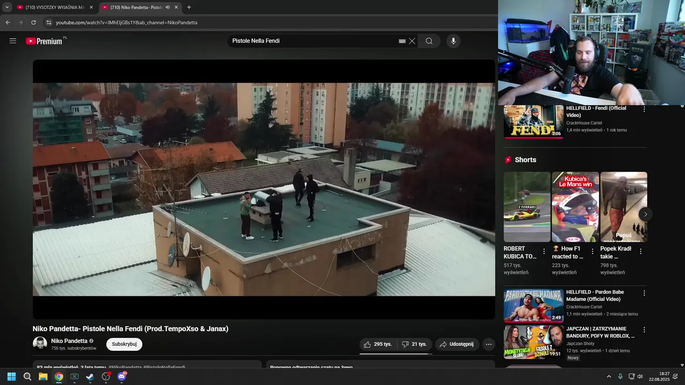Show hidden system tray icons

pyautogui.click(x=609, y=376)
